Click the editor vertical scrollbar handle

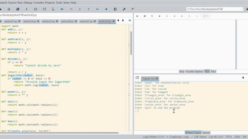tap(131, 43)
